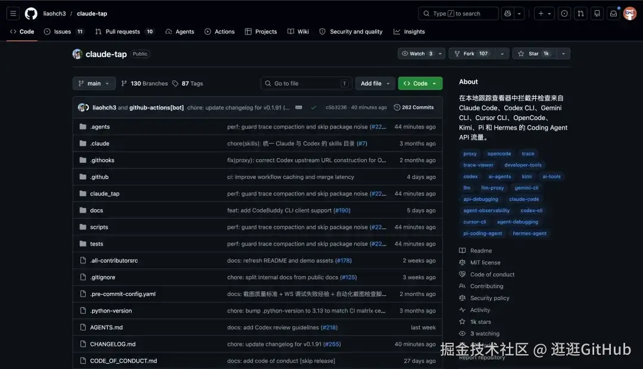Fork the repository
This screenshot has width=643, height=369.
click(x=472, y=53)
